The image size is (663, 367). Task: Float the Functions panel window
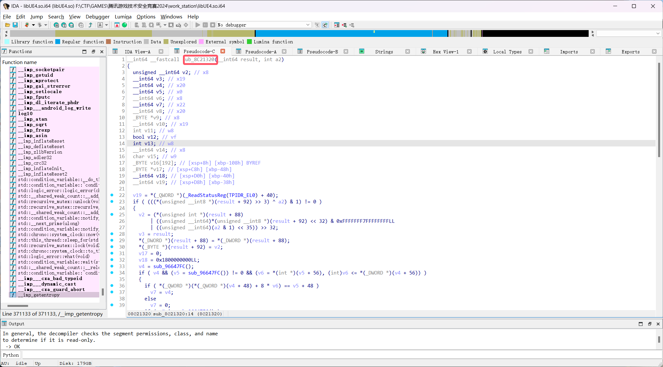click(x=93, y=51)
